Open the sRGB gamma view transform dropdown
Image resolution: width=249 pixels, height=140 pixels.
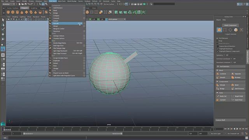pyautogui.click(x=117, y=19)
